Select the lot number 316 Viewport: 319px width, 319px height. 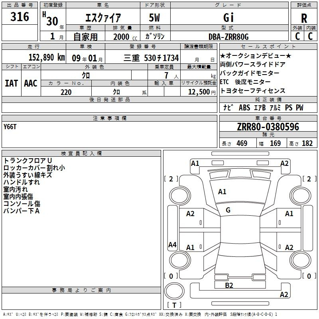(20, 17)
